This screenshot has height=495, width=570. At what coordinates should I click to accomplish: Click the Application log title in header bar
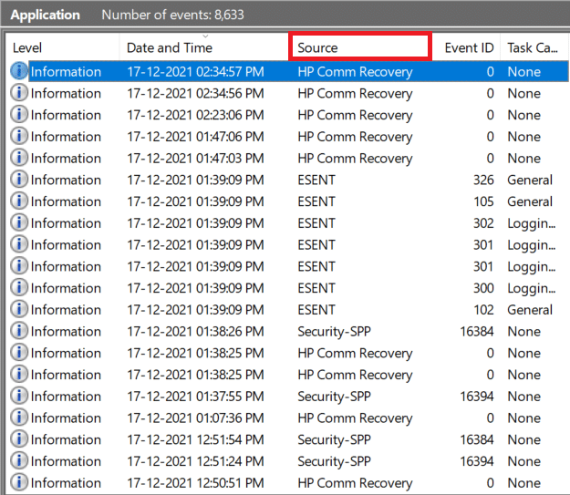coord(45,15)
